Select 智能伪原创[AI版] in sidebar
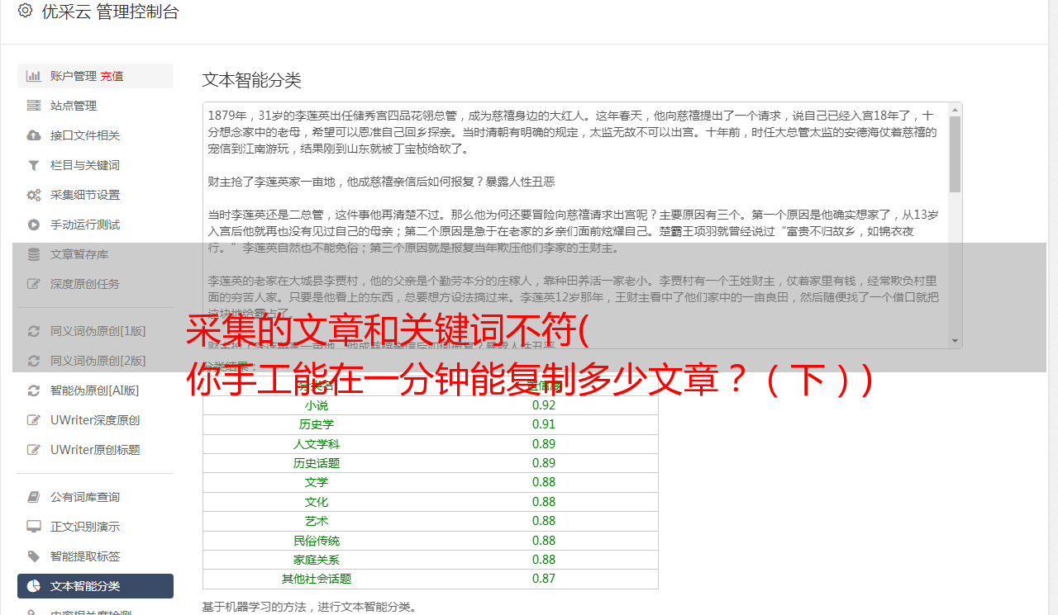 [x=95, y=390]
